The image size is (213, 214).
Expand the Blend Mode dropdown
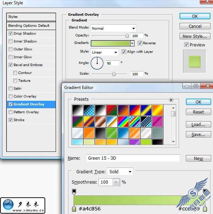(113, 28)
